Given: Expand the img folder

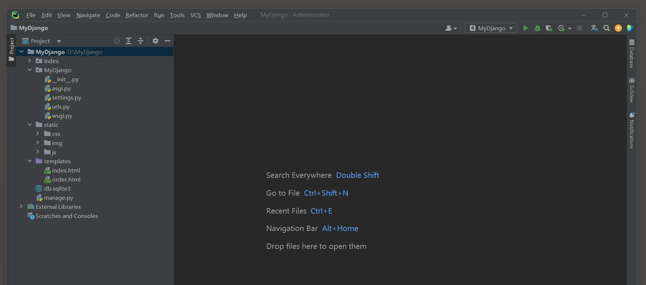Looking at the screenshot, I should click(x=38, y=143).
